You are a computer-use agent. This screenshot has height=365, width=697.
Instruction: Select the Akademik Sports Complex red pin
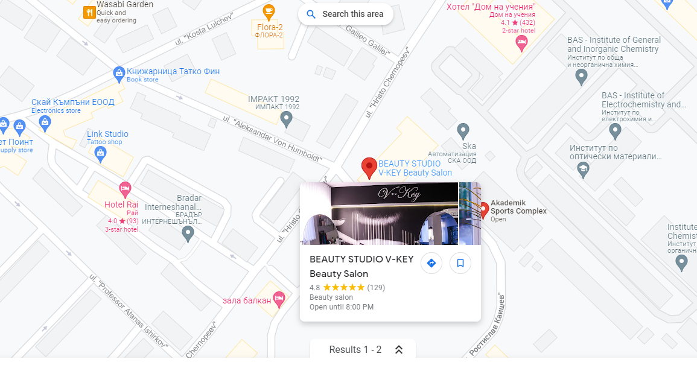[484, 211]
